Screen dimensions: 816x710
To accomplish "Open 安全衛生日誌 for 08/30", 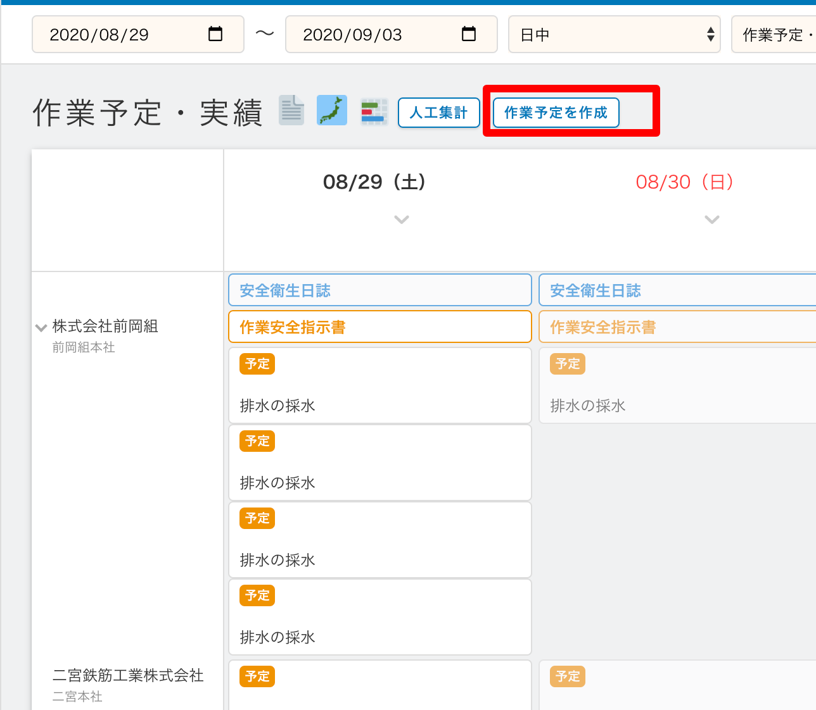I will 677,290.
